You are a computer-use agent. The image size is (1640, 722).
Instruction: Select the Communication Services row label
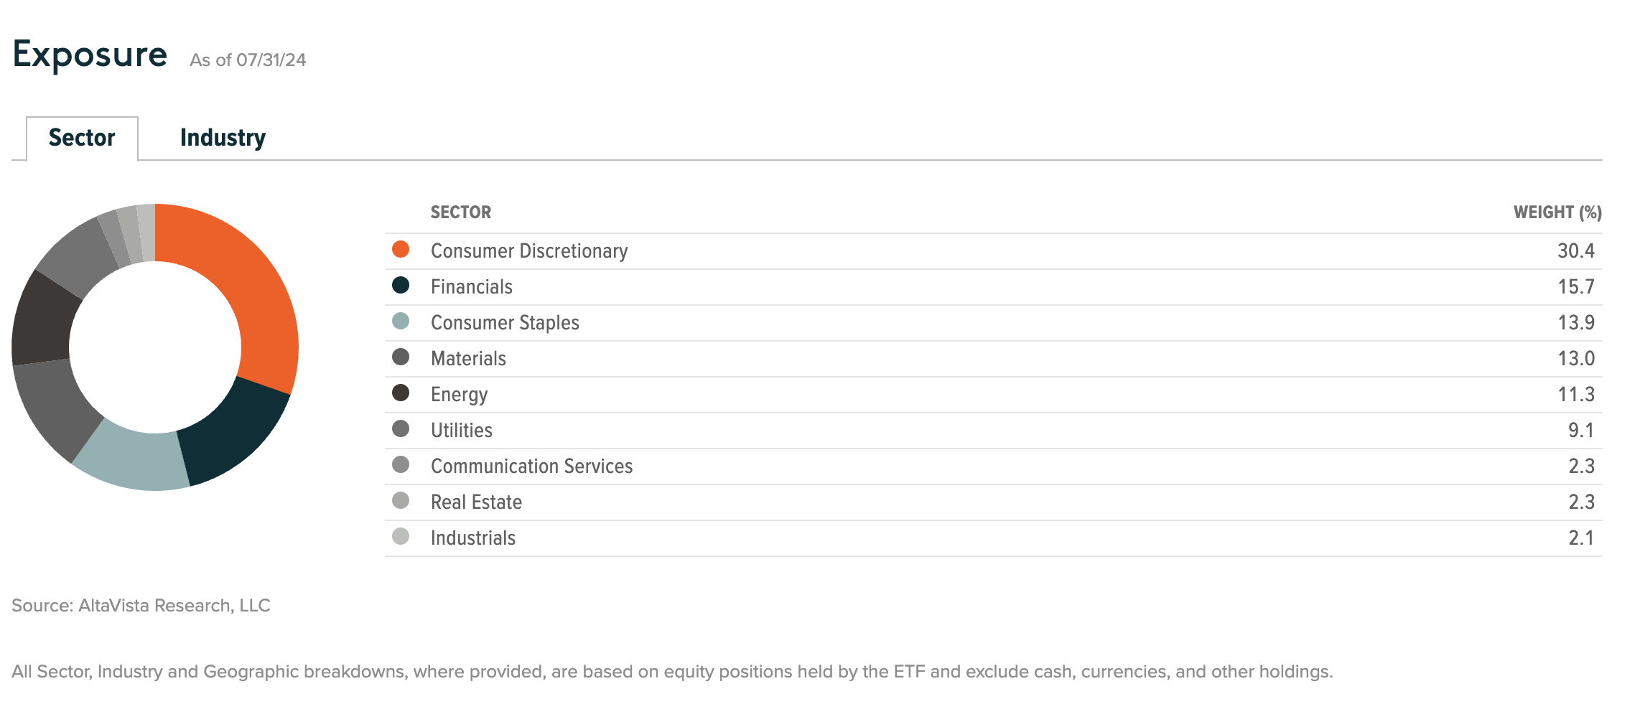[531, 467]
